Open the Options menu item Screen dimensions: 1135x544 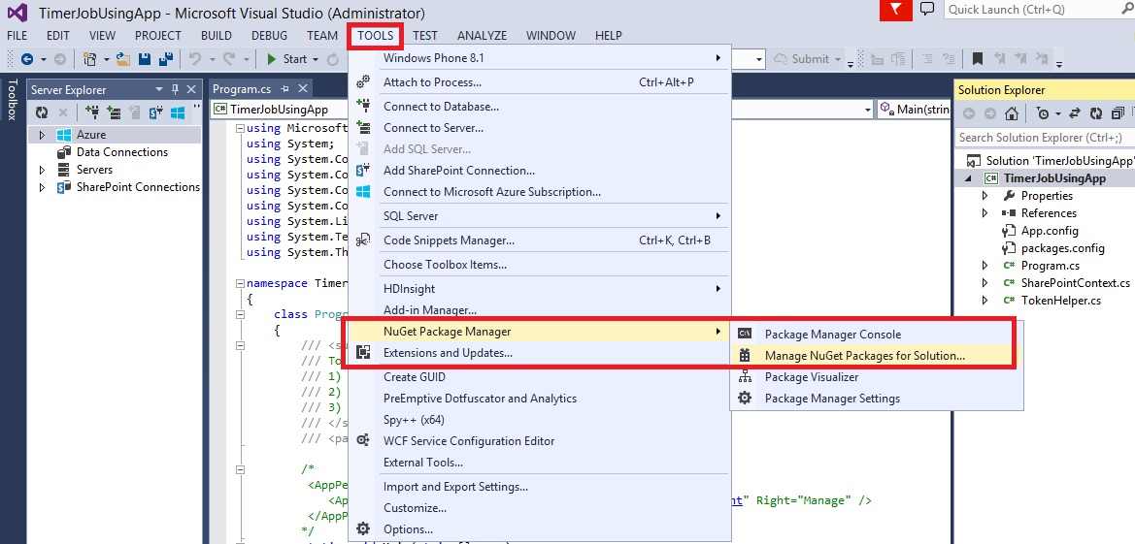tap(539, 529)
